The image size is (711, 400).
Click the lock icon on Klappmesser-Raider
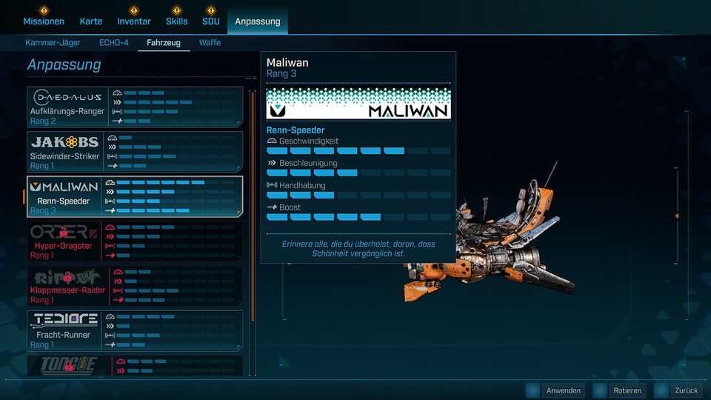click(x=67, y=276)
